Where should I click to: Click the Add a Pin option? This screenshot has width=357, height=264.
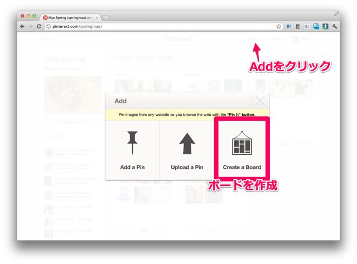pyautogui.click(x=132, y=150)
